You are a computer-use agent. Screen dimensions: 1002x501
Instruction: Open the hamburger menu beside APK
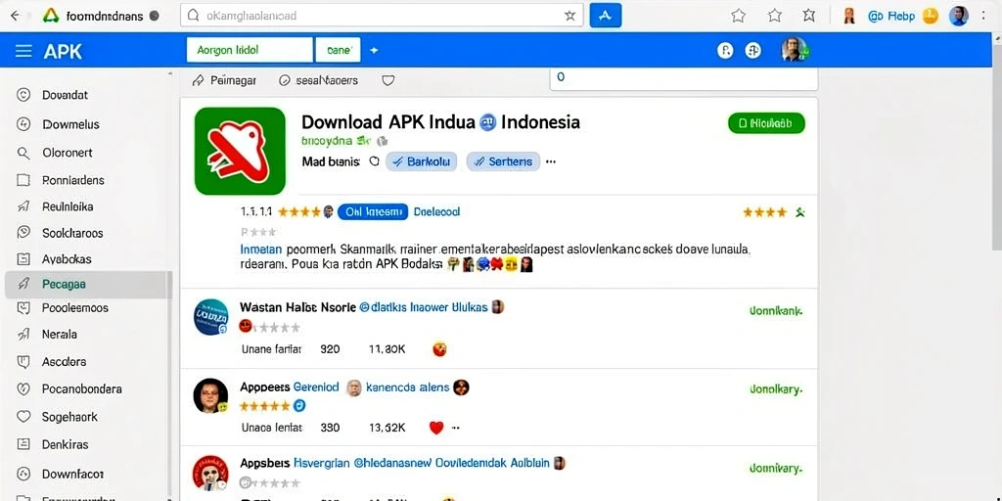(23, 51)
